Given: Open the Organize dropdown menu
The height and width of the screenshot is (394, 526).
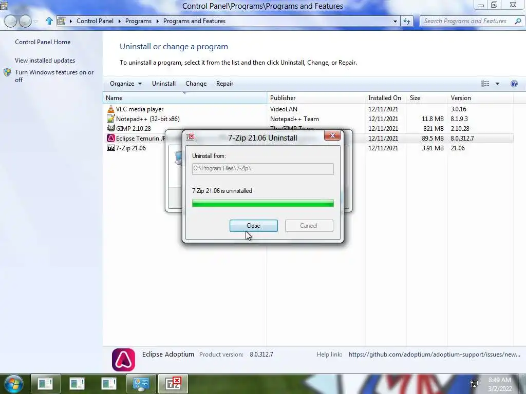Looking at the screenshot, I should click(x=125, y=84).
